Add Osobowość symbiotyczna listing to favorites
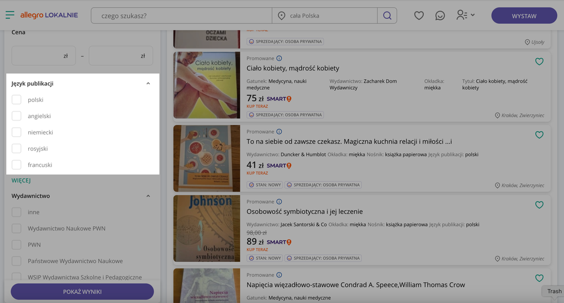Viewport: 564px width, 303px height. point(539,205)
